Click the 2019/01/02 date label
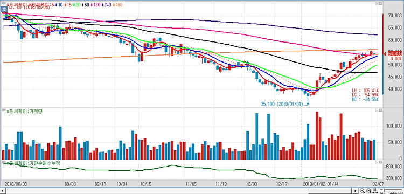404x194 pixels. click(314, 184)
